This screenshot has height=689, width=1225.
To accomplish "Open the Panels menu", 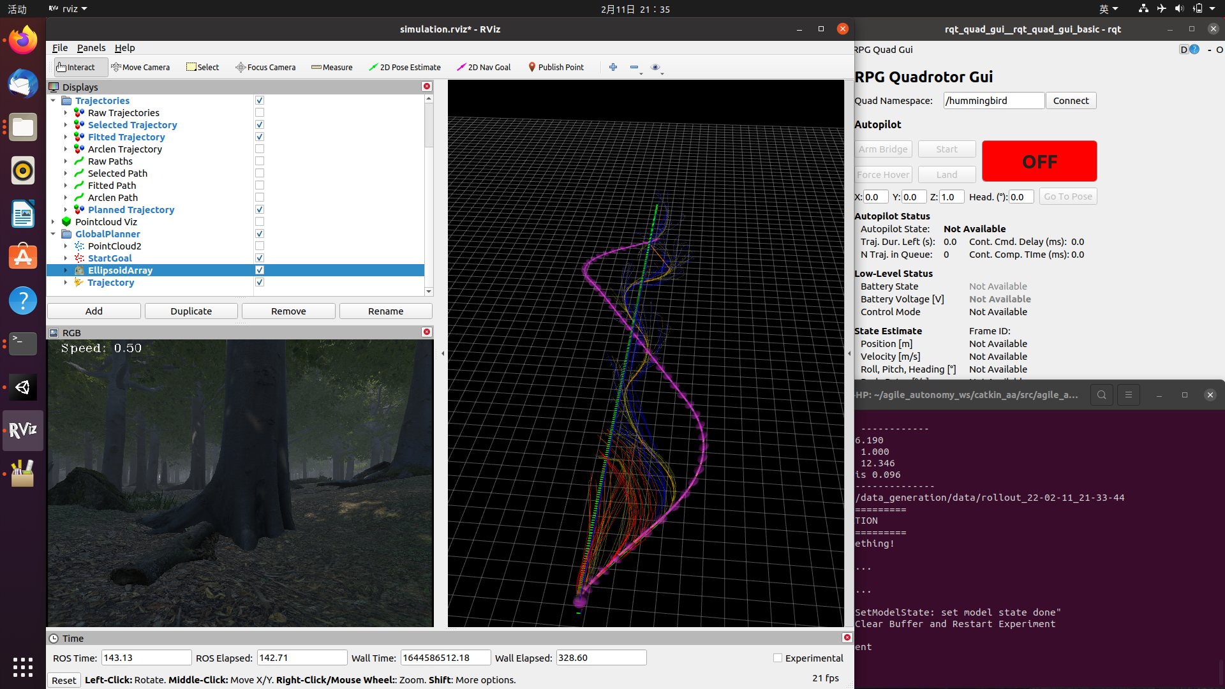I will (x=91, y=48).
